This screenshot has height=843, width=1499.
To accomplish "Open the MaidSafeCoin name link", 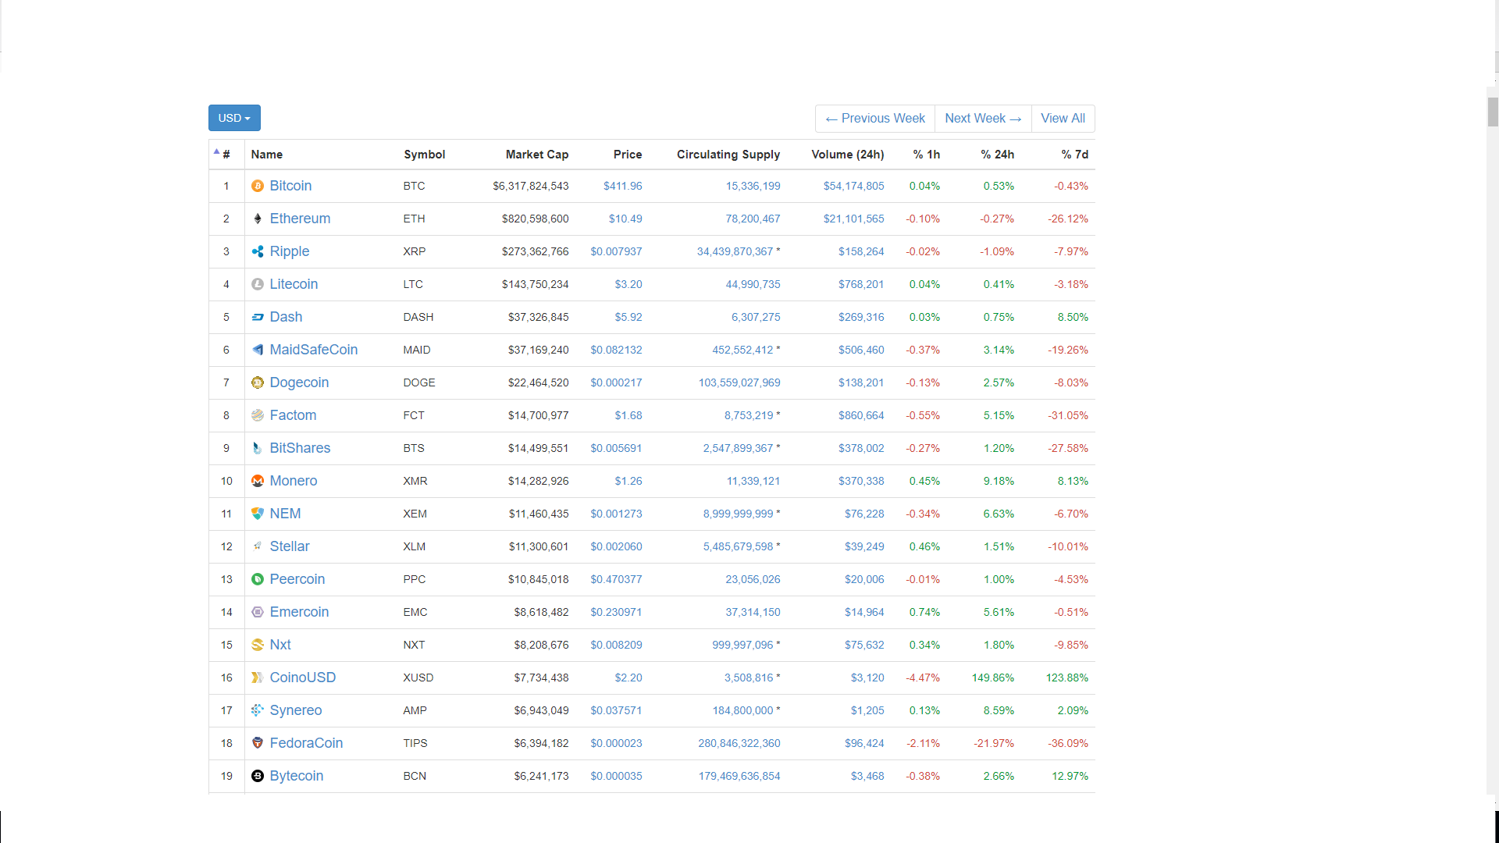I will (x=314, y=350).
